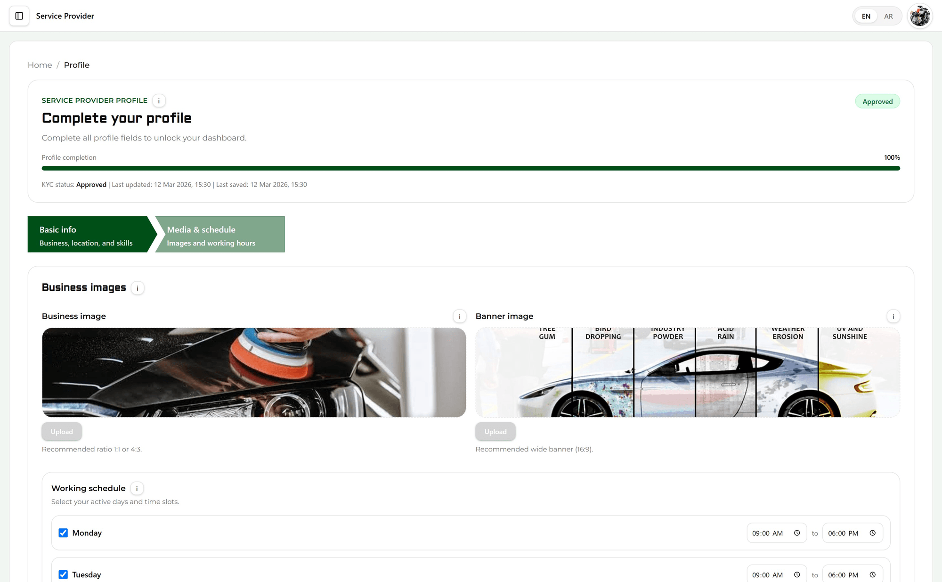Click the profile completion progress bar
Screen dimensions: 942x582
[x=471, y=168]
